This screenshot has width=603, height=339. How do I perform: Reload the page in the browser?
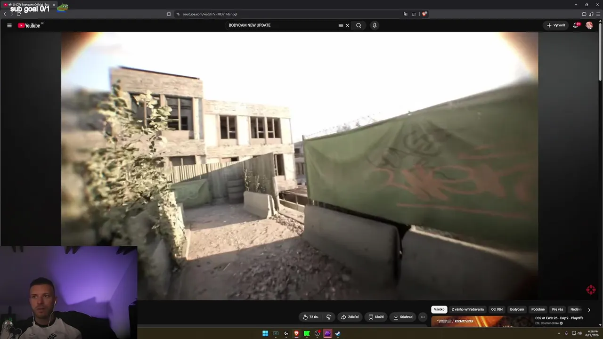click(18, 14)
